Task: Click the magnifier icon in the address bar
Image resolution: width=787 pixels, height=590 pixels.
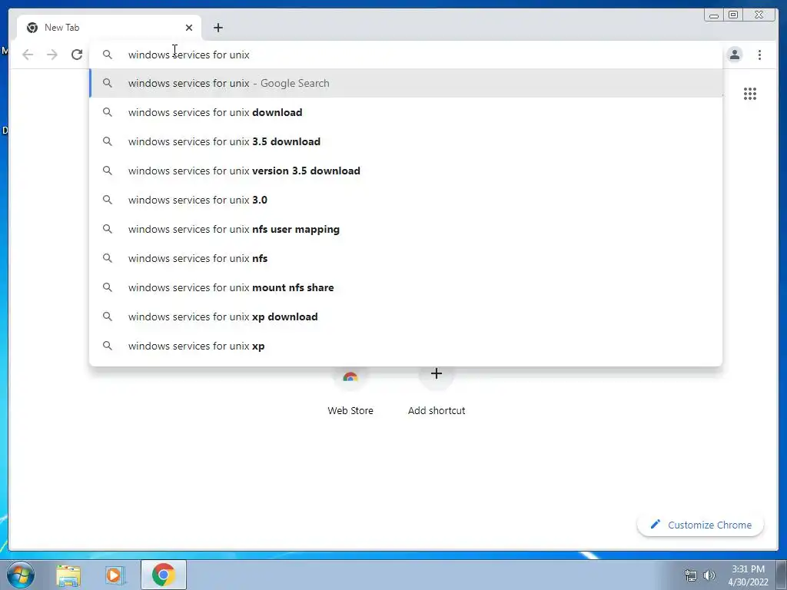Action: pos(108,55)
